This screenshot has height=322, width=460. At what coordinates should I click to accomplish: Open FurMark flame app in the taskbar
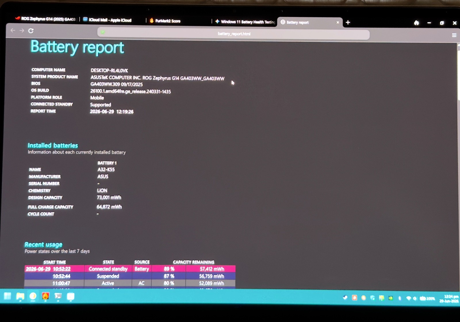pos(45,296)
